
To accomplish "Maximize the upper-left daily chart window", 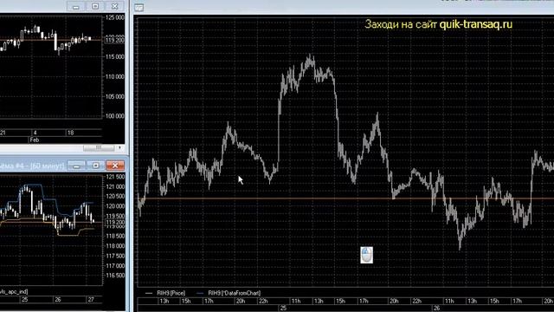I will [95, 6].
